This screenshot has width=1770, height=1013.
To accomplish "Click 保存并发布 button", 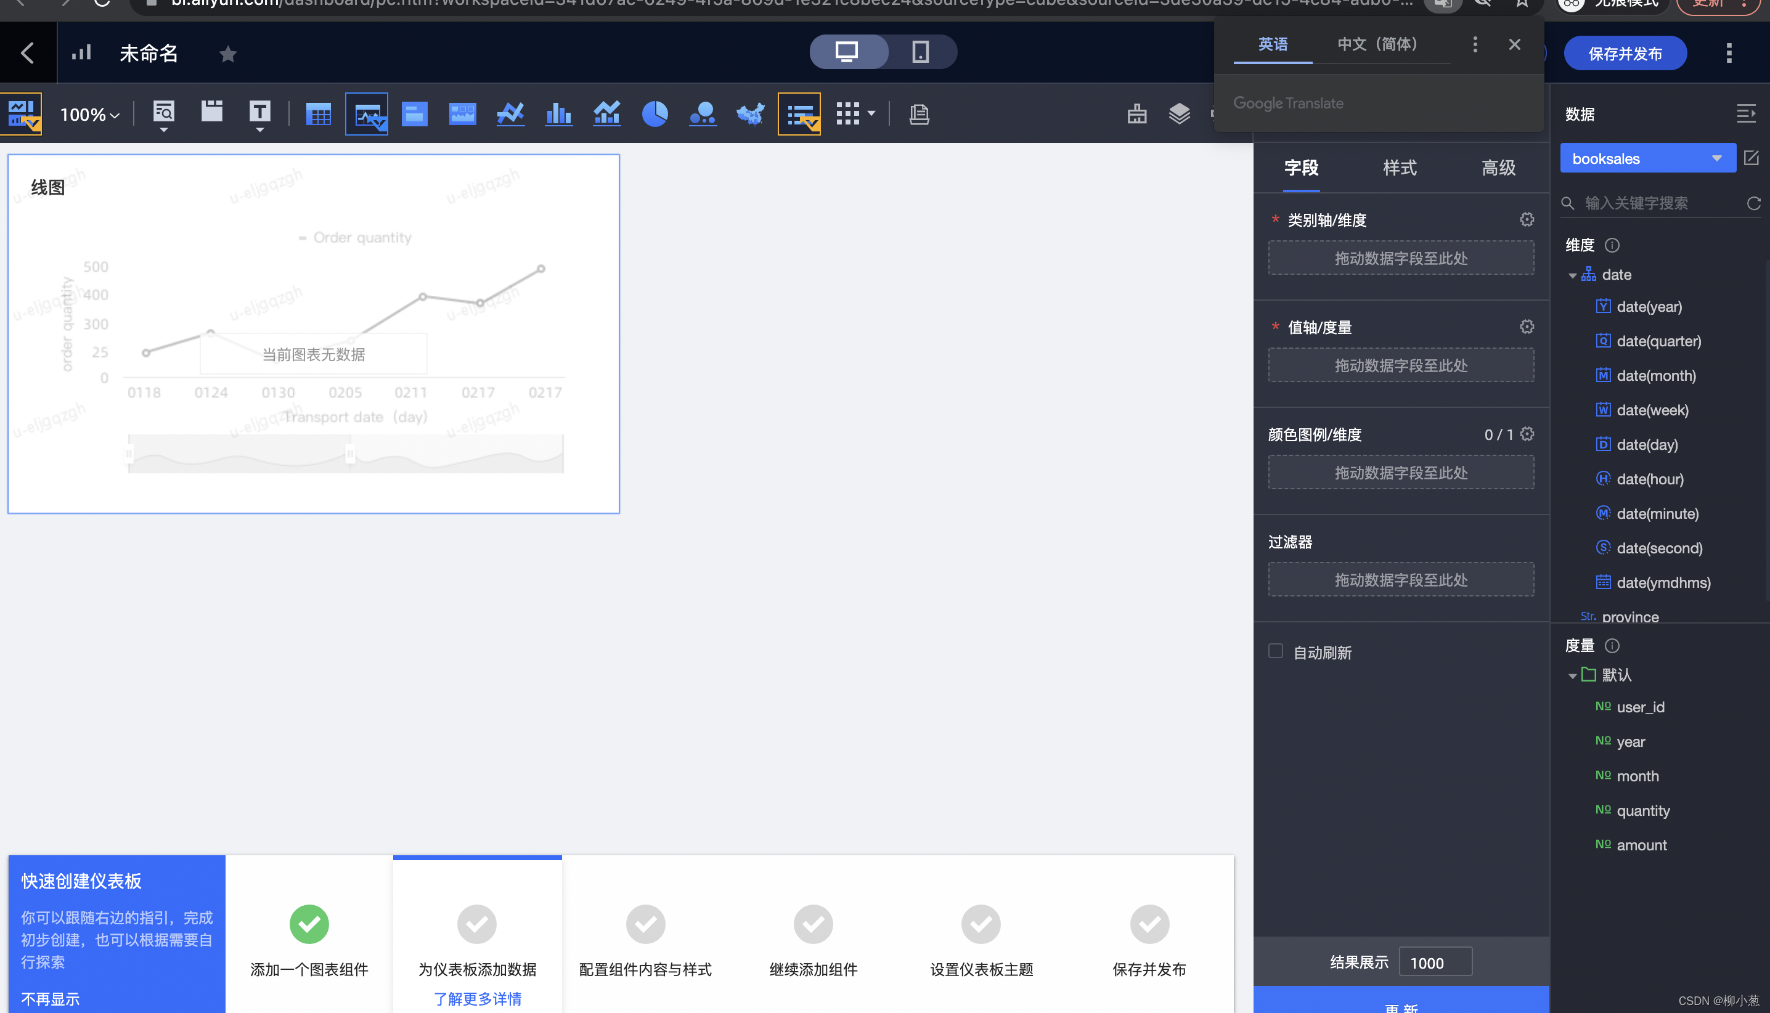I will [1625, 54].
